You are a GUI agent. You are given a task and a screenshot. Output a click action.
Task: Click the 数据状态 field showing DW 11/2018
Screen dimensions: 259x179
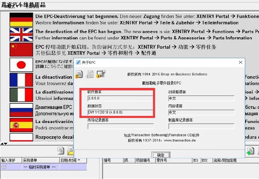pyautogui.click(x=121, y=112)
